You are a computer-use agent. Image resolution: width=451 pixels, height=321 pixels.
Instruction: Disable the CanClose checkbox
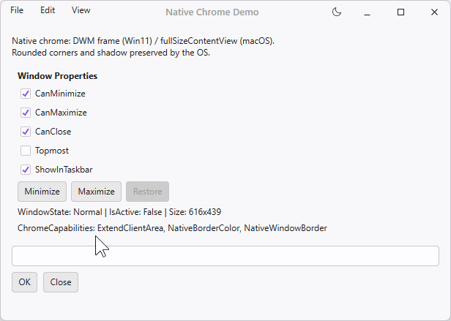(26, 132)
